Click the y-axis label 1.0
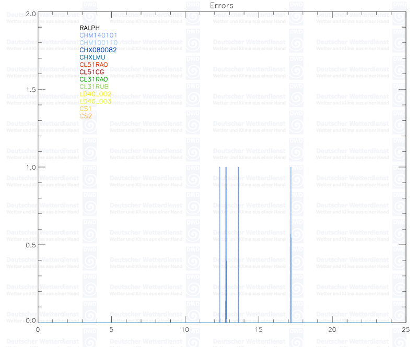Screen dimensions: 418x347 click(x=31, y=167)
